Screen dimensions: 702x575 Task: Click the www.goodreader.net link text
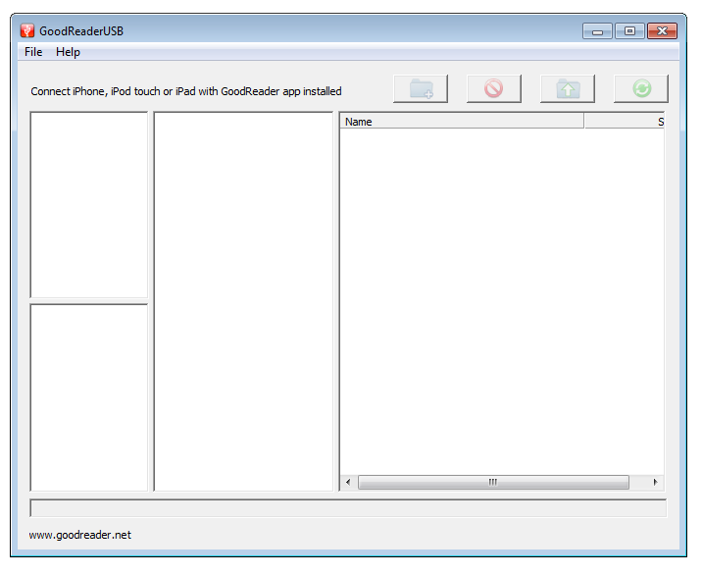[x=80, y=535]
